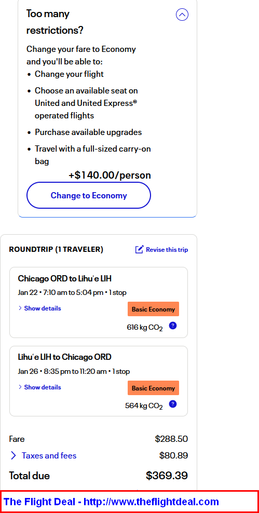Click the outbound flight's Basic Economy badge
This screenshot has width=259, height=513.
point(153,309)
